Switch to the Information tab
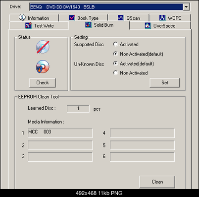Screen dimensions: 199x197 point(34,18)
